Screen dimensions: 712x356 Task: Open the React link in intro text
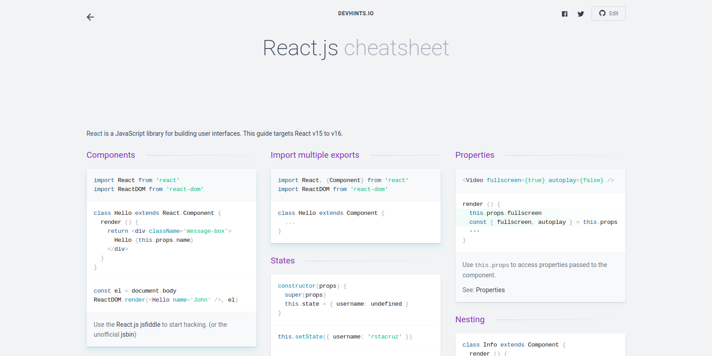(94, 133)
